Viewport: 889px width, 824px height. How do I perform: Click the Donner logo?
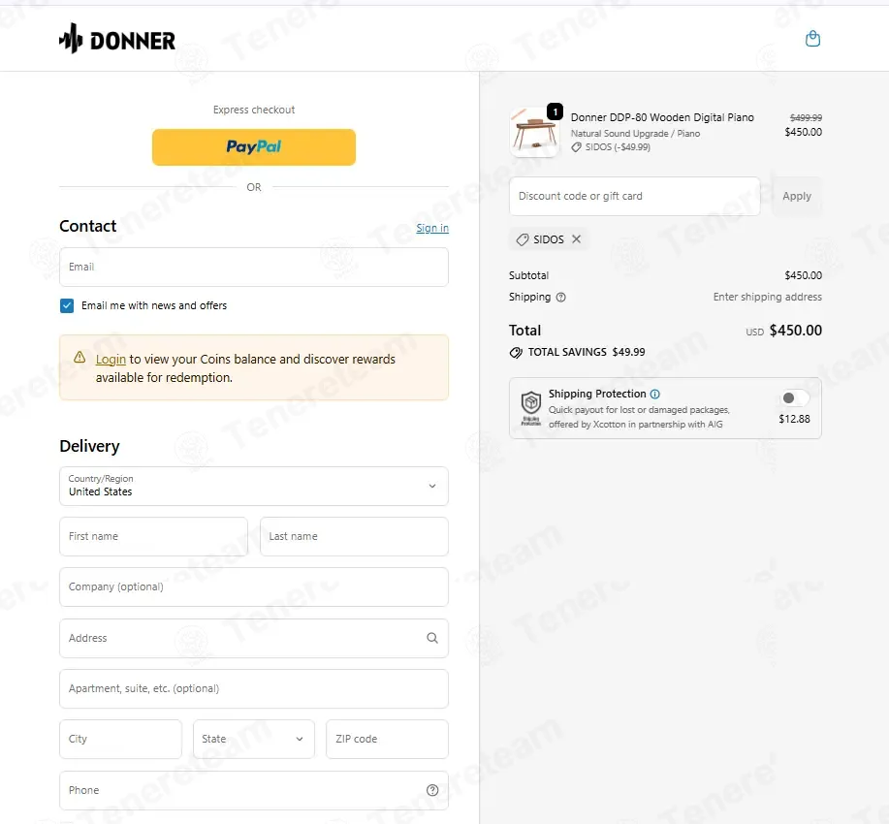117,39
